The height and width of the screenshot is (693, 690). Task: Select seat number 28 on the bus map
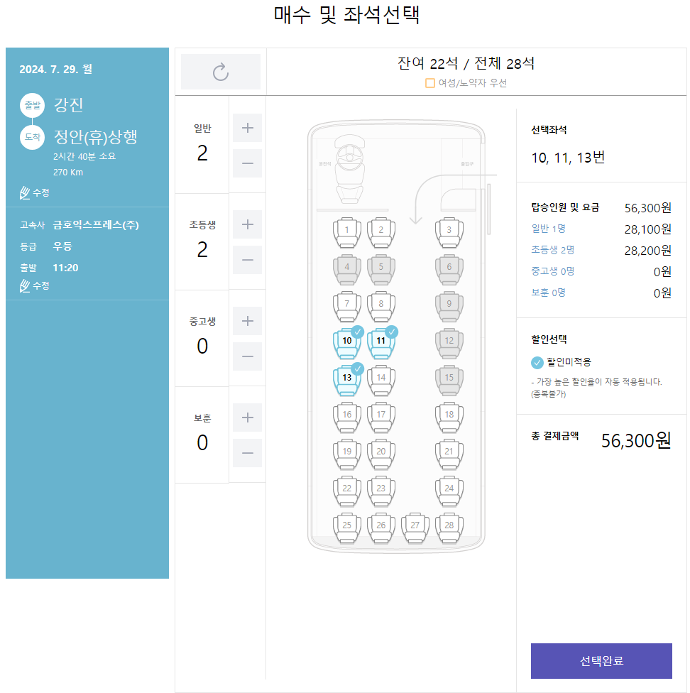coord(449,525)
